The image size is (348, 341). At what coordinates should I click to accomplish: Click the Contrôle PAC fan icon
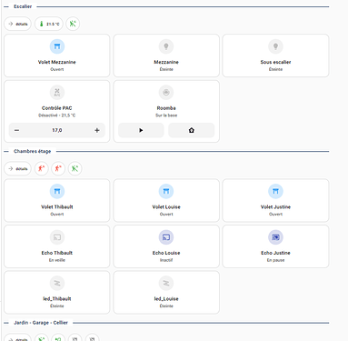pyautogui.click(x=57, y=93)
